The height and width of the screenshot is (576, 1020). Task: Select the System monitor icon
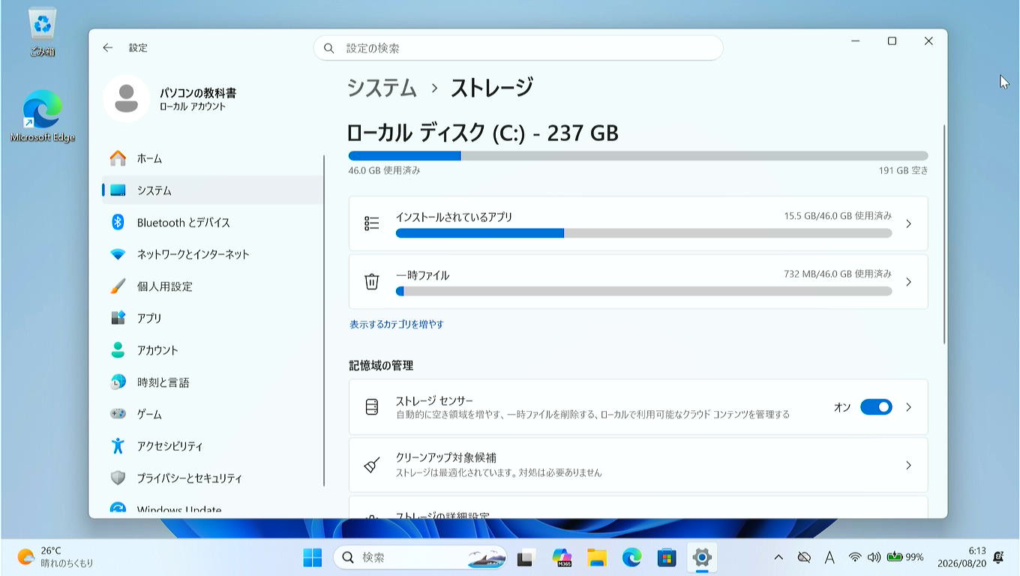click(118, 190)
